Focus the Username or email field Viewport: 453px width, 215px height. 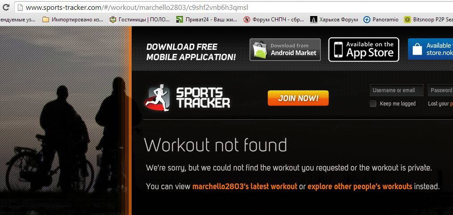397,90
